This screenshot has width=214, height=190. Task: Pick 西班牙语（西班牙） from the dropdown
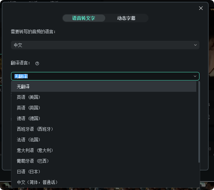click(104, 129)
